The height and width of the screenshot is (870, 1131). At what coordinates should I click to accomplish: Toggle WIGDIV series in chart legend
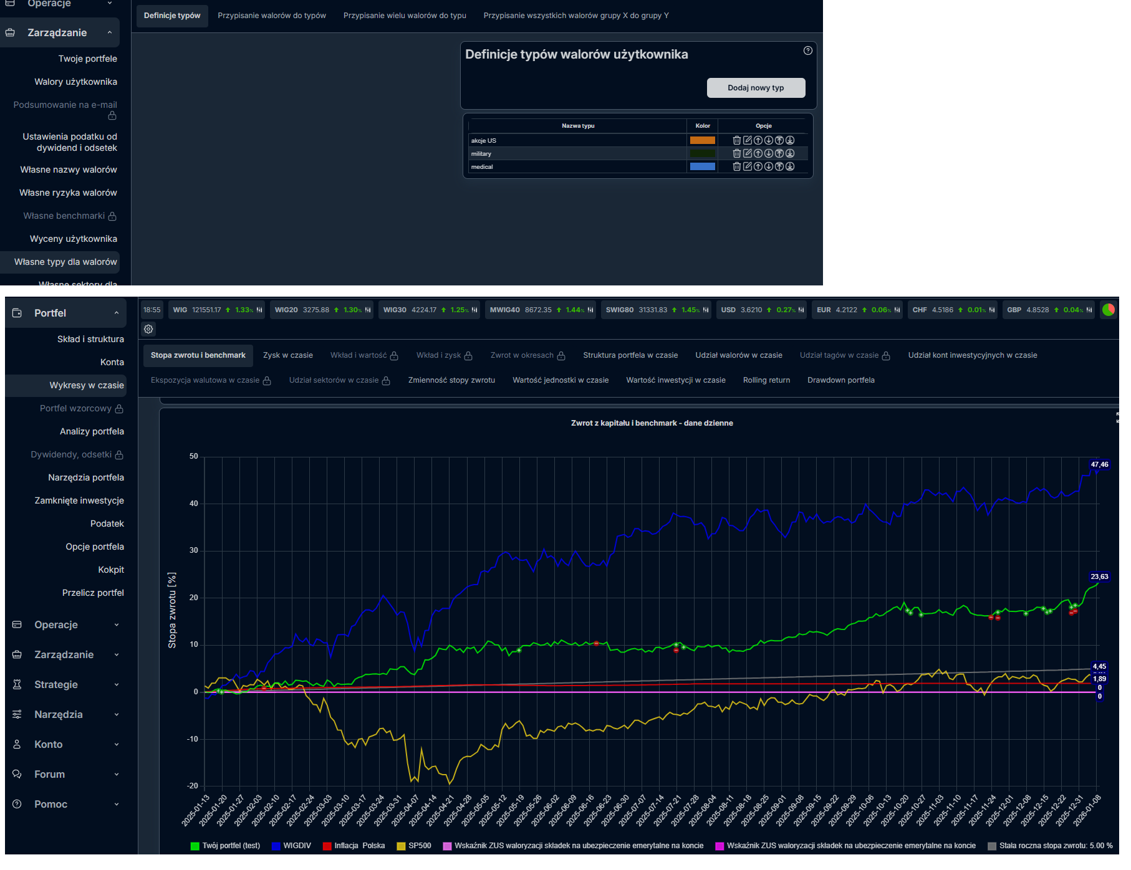click(291, 846)
